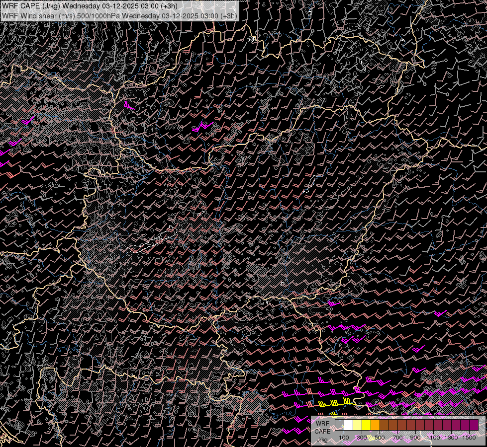487x447 pixels.
Task: Select the 700 legend scale label
Action: 397,438
